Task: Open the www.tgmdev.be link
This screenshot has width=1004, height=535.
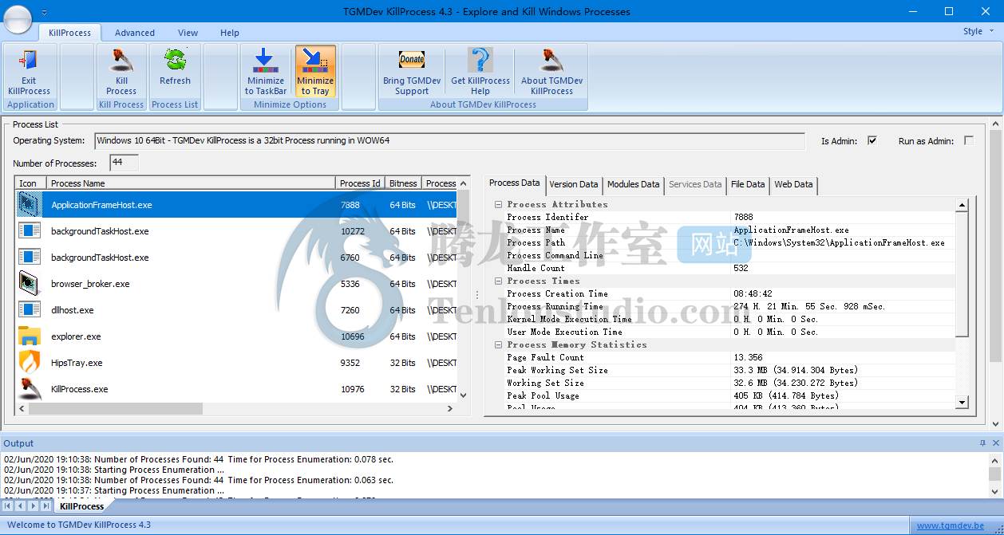Action: (x=950, y=525)
